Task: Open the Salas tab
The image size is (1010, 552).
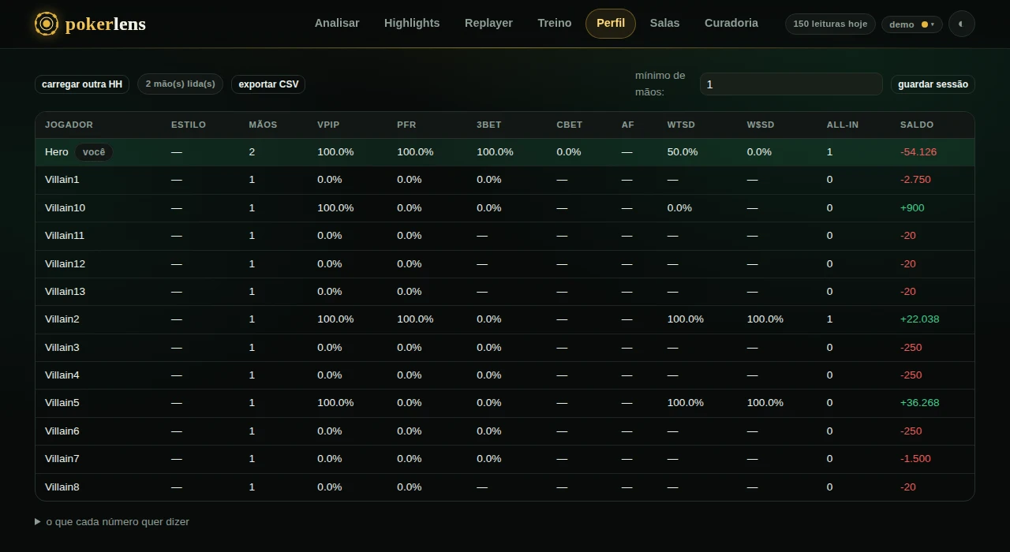Action: click(x=664, y=24)
